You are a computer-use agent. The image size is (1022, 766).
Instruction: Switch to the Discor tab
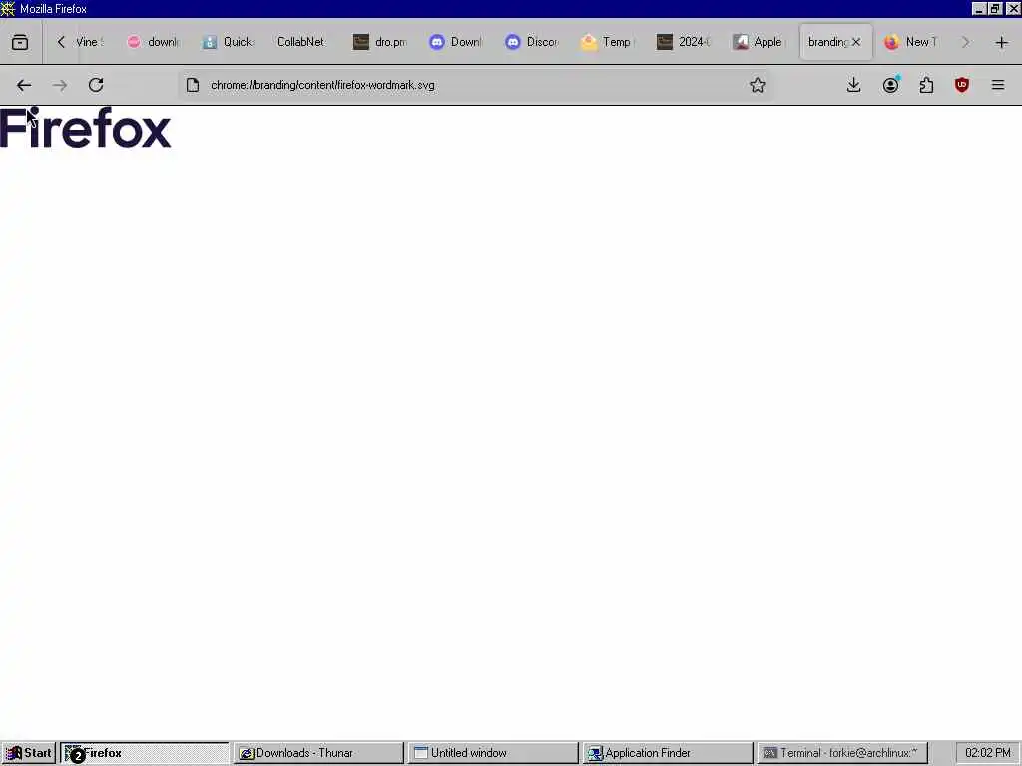click(531, 42)
